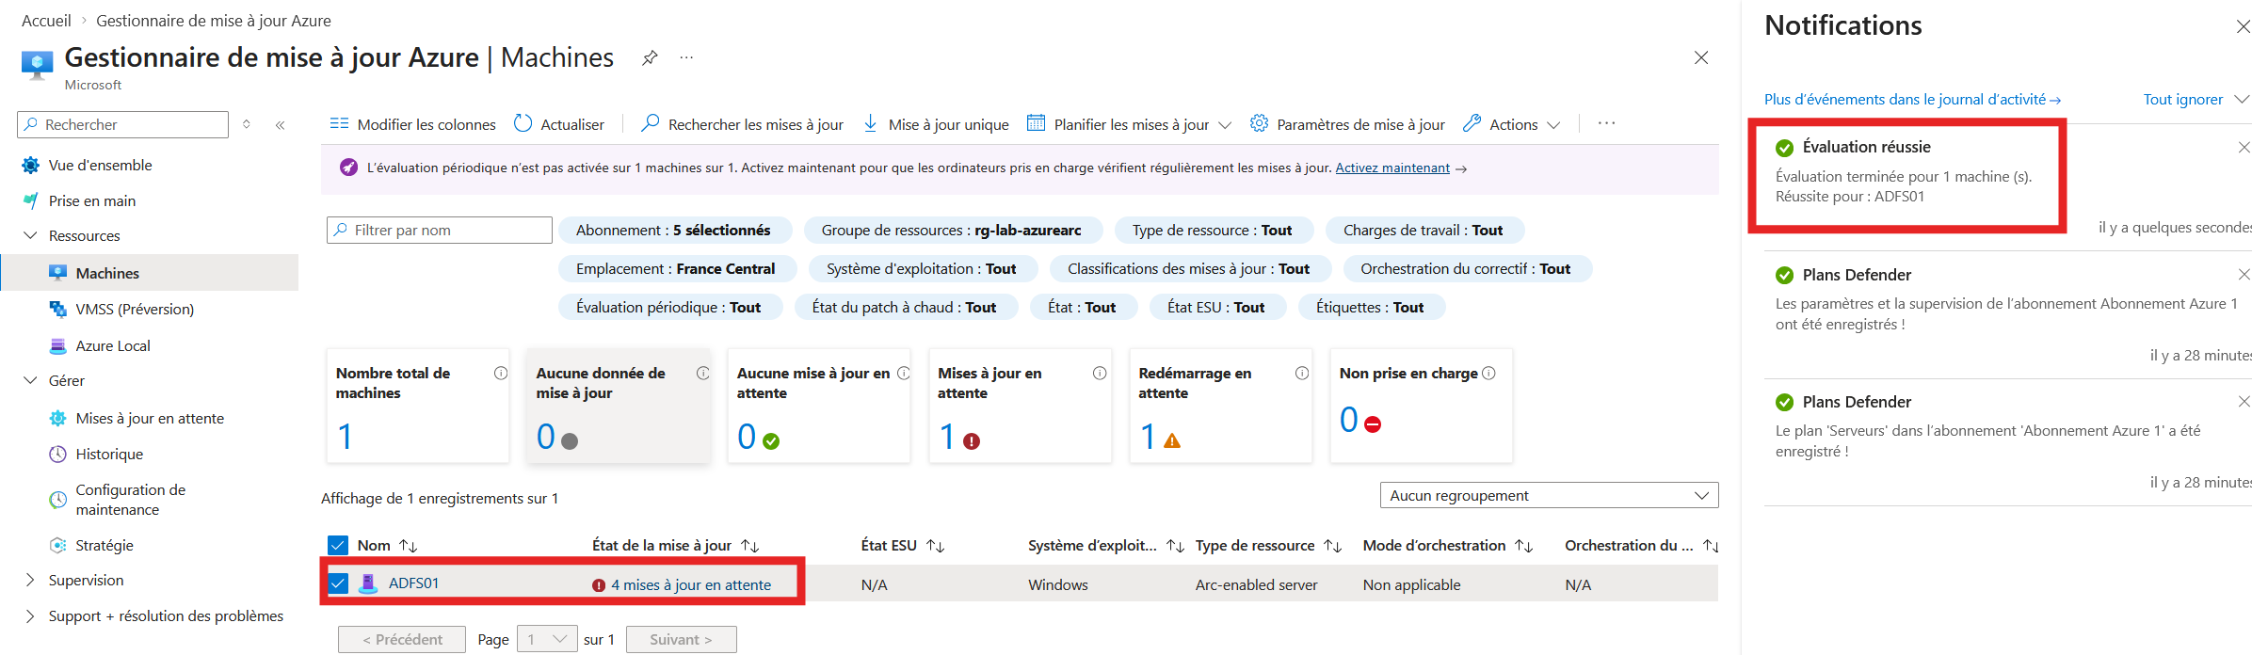This screenshot has height=655, width=2252.
Task: Expand the Supervision section
Action: (x=30, y=580)
